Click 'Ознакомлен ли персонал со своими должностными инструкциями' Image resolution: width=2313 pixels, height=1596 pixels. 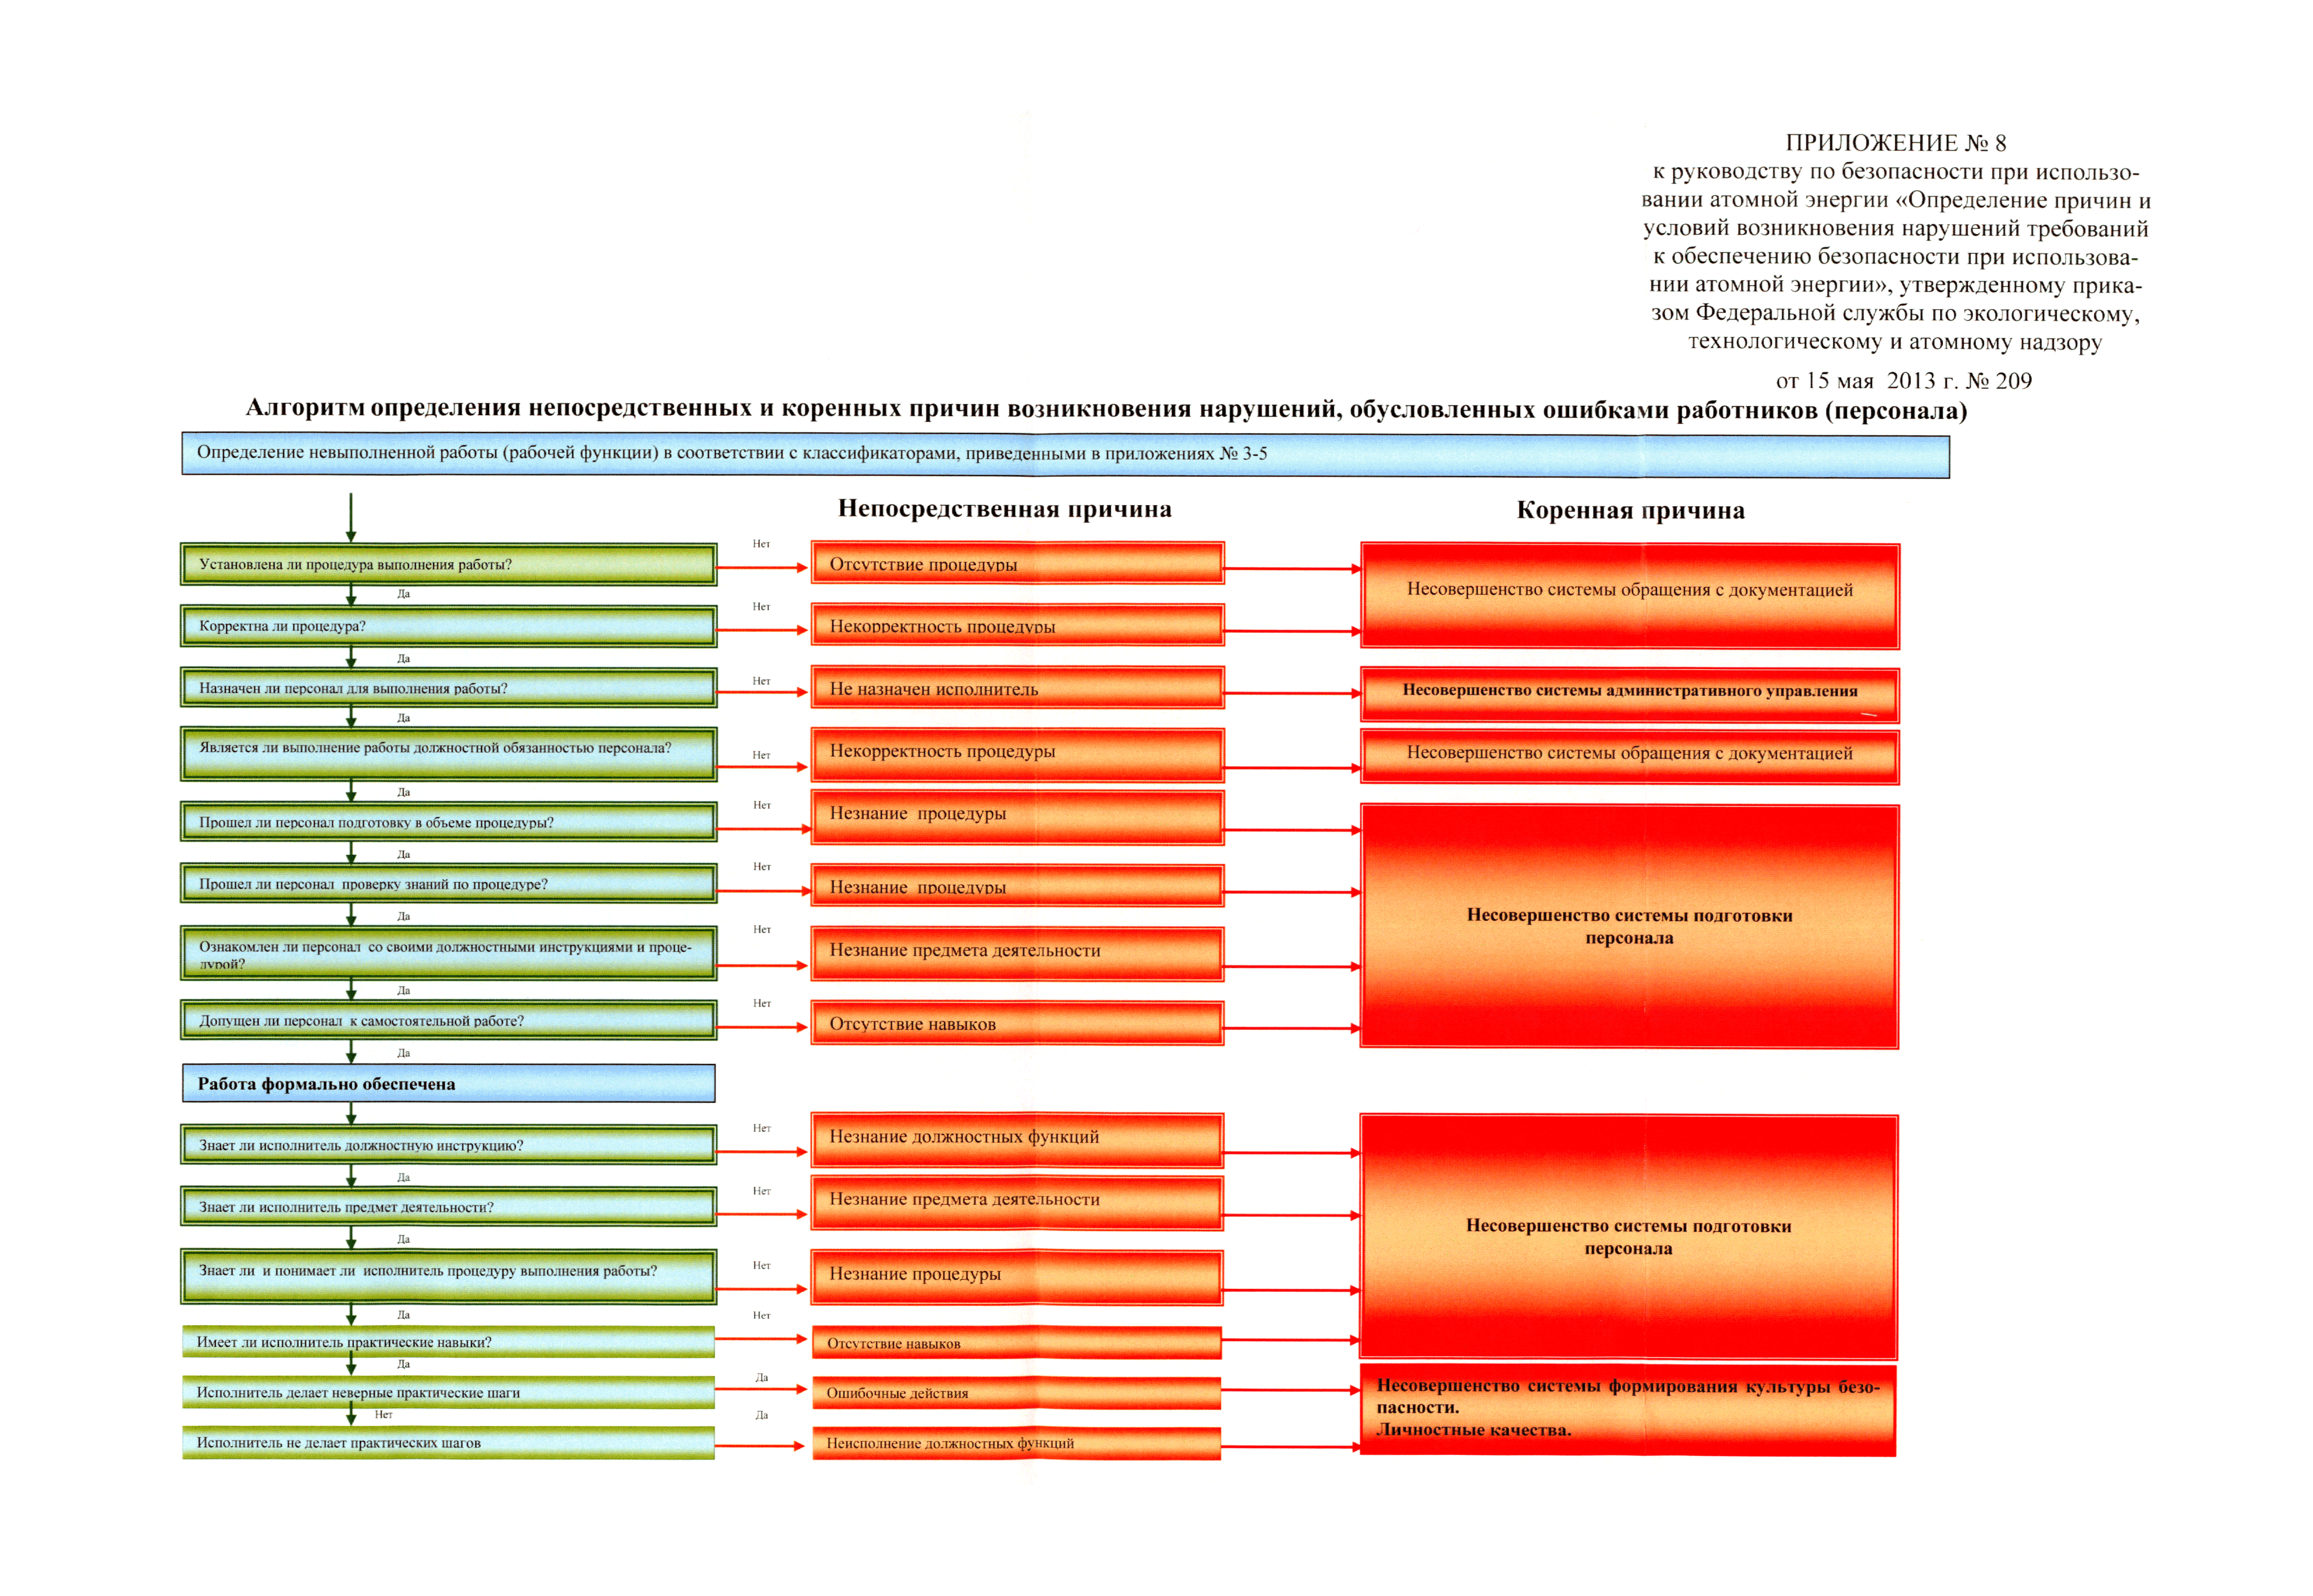[448, 953]
